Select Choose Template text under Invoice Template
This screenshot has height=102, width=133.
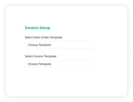click(40, 64)
